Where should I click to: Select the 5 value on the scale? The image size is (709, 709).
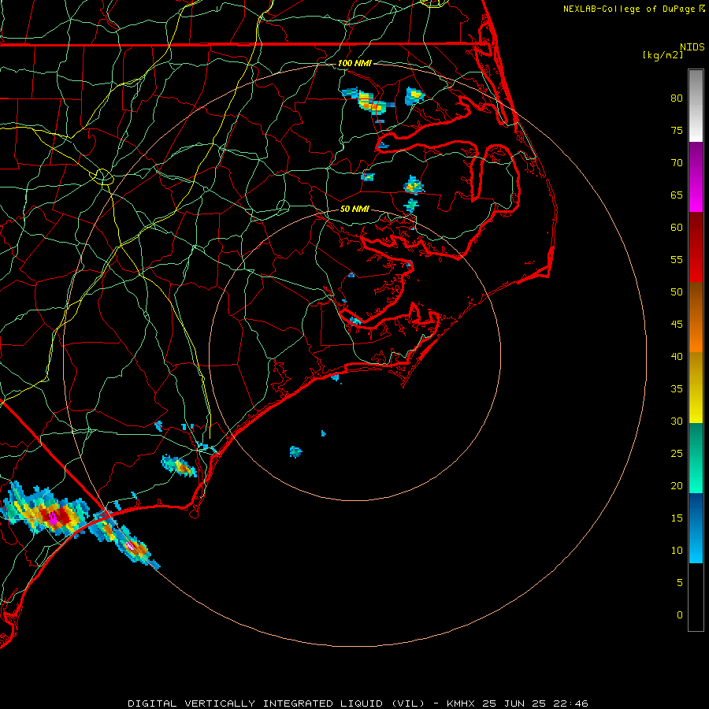tap(680, 582)
